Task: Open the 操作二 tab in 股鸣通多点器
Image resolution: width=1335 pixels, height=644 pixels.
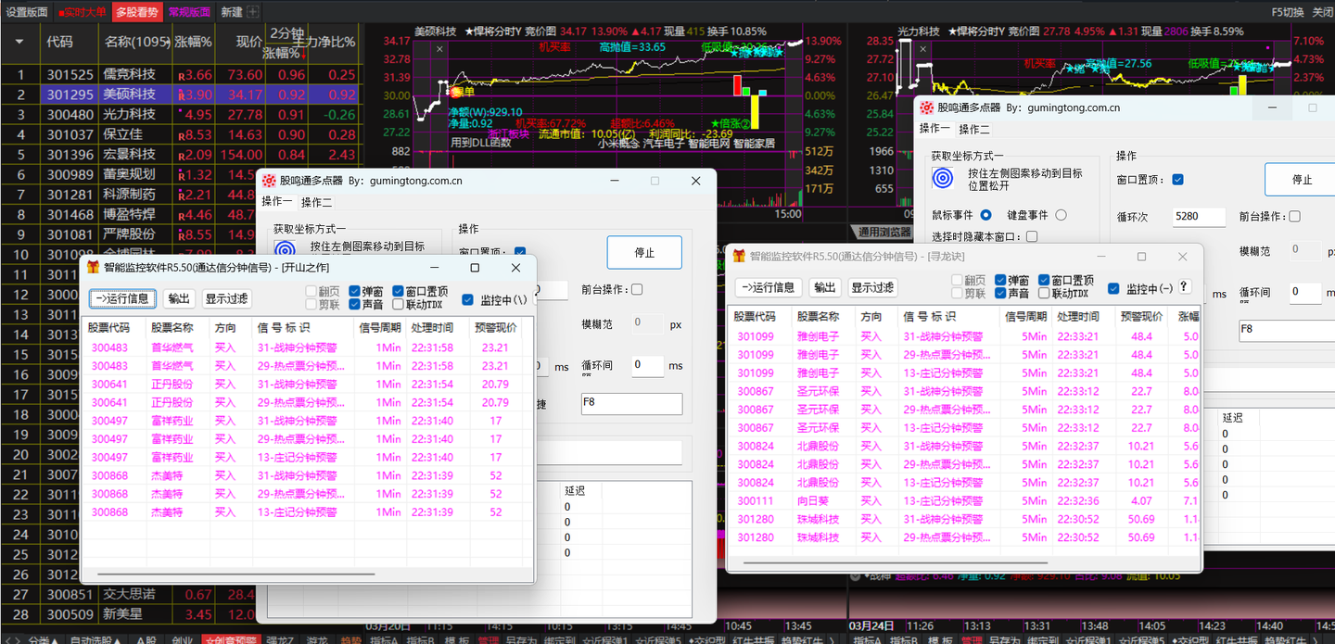Action: (317, 202)
